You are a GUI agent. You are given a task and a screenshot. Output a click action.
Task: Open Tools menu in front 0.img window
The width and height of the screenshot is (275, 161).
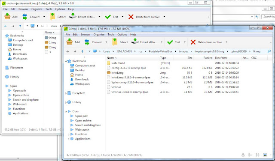pyautogui.click(x=111, y=34)
